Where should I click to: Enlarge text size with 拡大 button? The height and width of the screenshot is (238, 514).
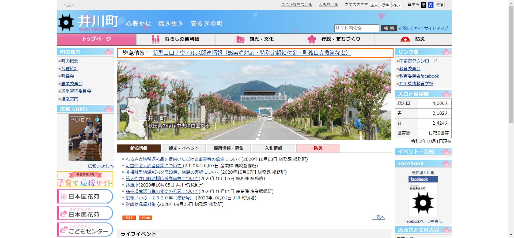374,5
